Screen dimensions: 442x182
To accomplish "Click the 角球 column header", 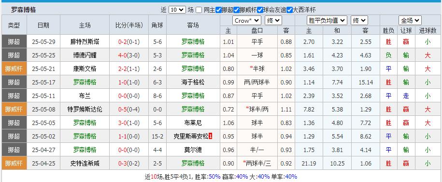I will (157, 25).
